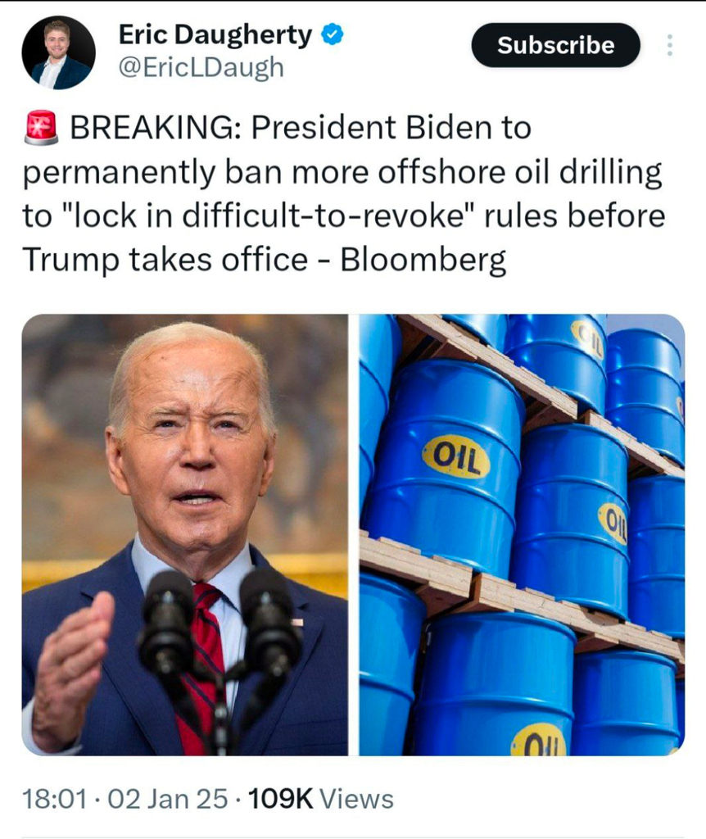706x839 pixels.
Task: Click the red siren emoji
Action: click(41, 127)
